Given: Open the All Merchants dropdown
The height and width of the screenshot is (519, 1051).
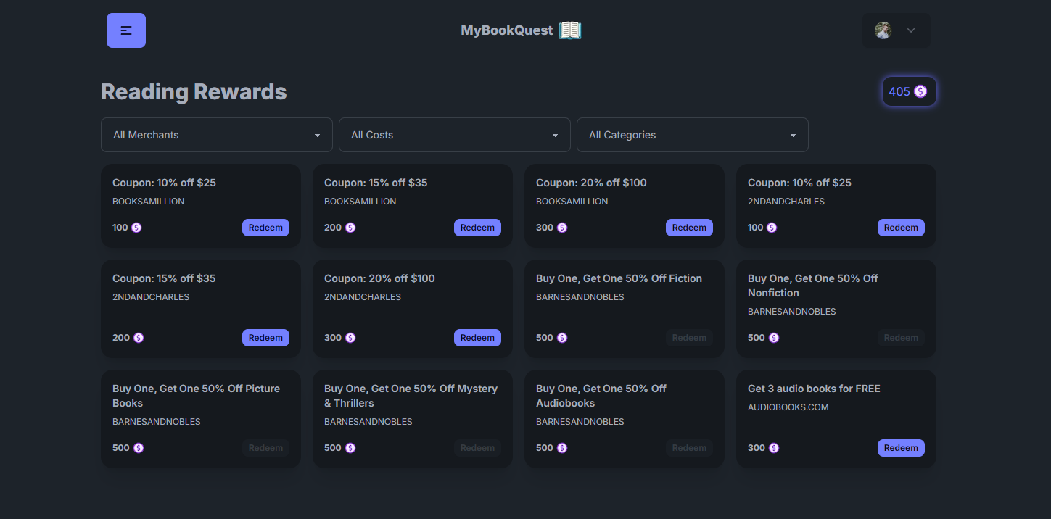Looking at the screenshot, I should [216, 134].
